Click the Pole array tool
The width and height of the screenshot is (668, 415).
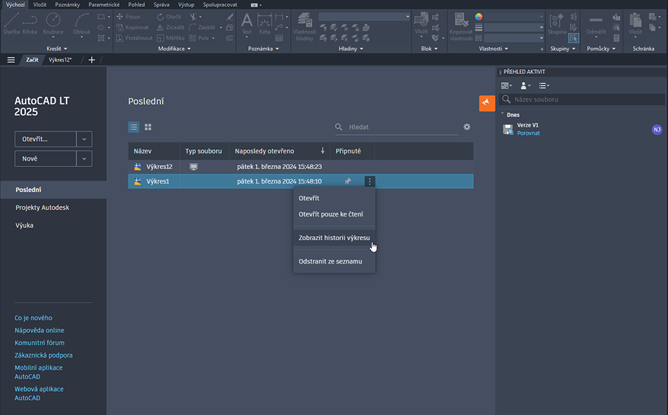point(200,38)
